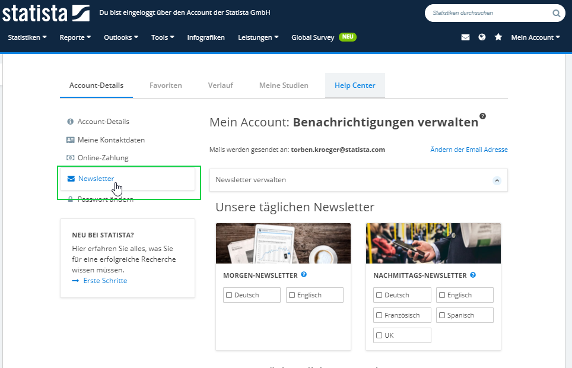572x368 pixels.
Task: Click the payment icon beside Online-Zahlung
Action: pos(71,158)
